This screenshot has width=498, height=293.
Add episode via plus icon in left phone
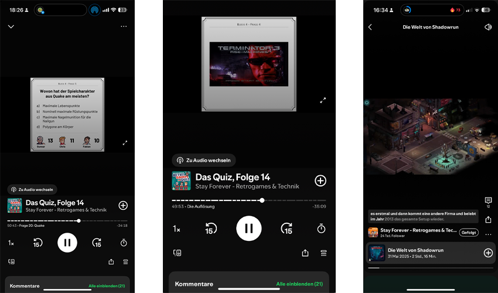point(123,205)
